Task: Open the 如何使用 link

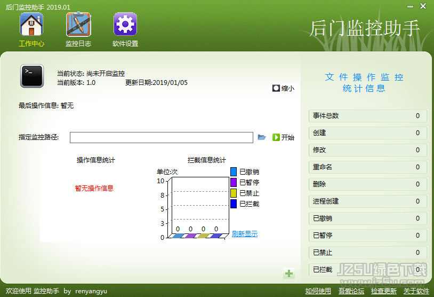Action: [318, 291]
